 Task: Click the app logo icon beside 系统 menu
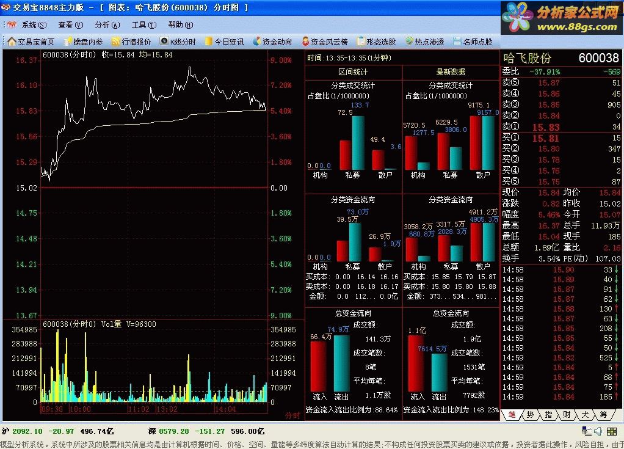[x=12, y=24]
